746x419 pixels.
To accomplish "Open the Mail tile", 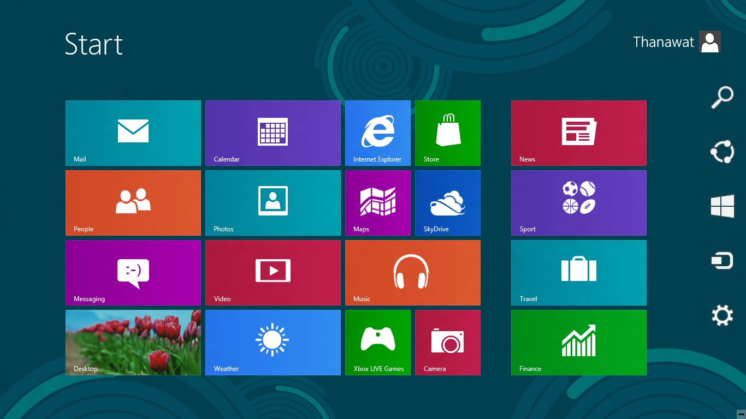I will [x=133, y=133].
